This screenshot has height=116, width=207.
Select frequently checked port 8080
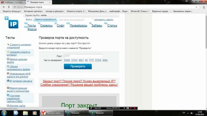pos(105,60)
